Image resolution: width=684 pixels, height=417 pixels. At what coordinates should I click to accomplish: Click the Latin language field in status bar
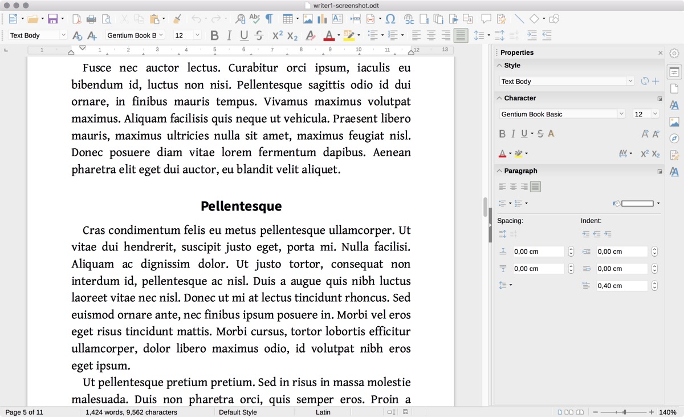point(323,412)
